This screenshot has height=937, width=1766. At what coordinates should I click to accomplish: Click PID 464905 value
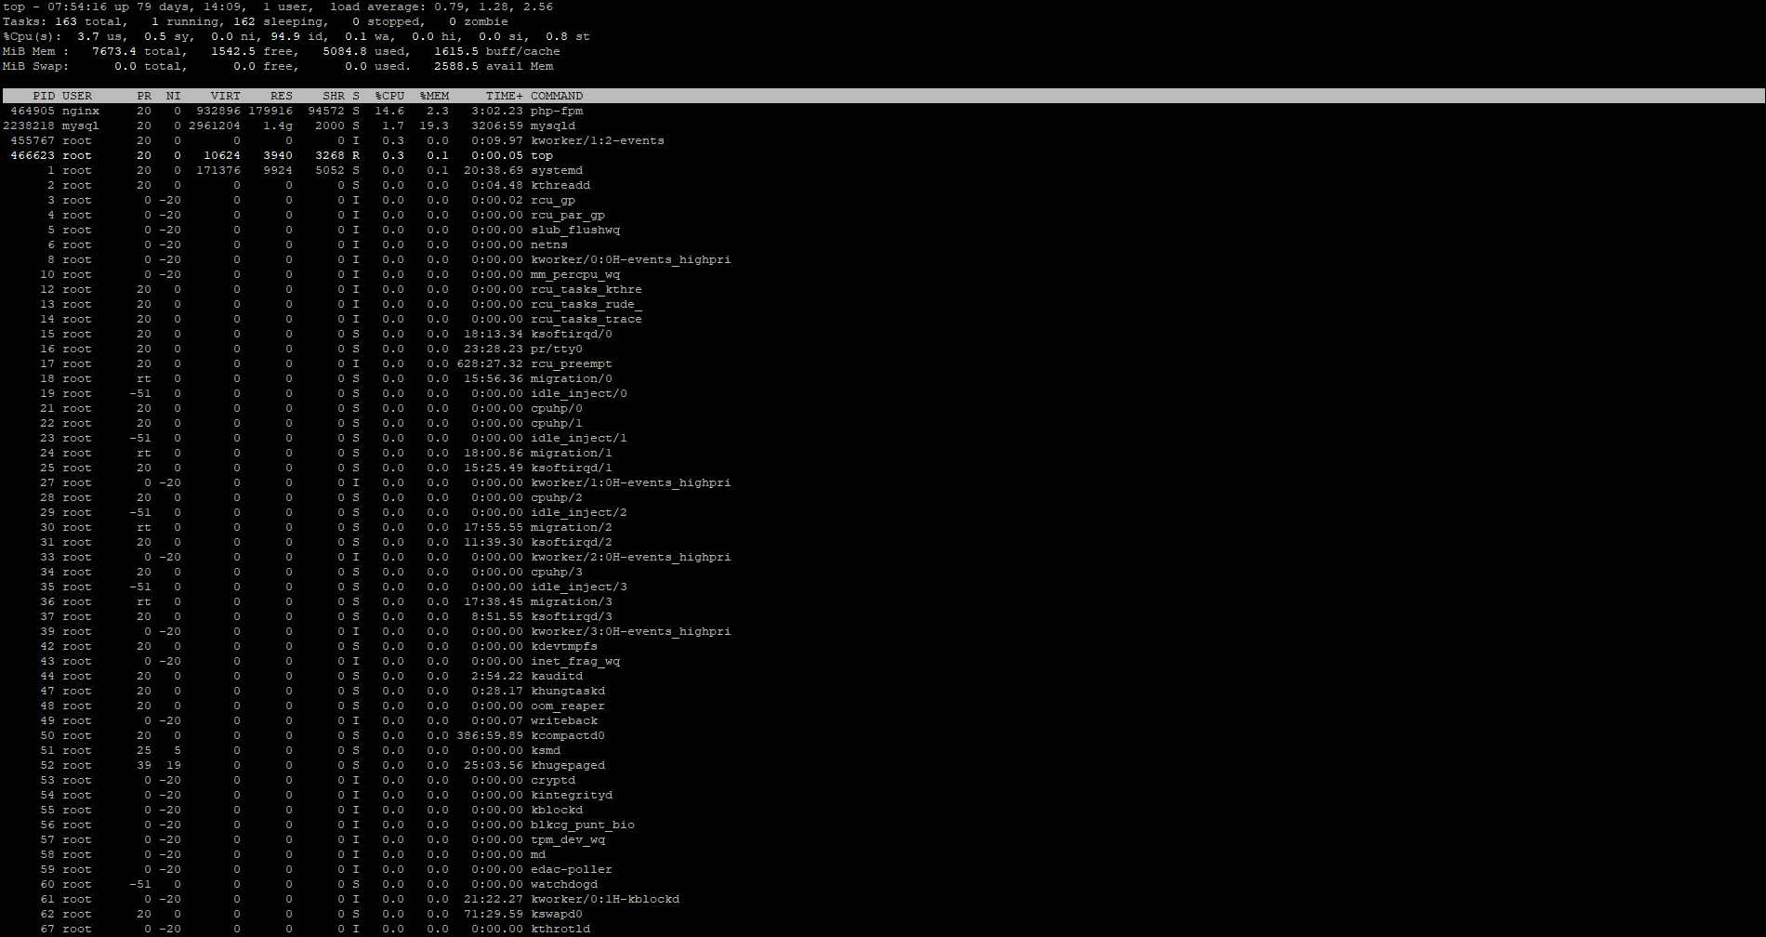[33, 111]
